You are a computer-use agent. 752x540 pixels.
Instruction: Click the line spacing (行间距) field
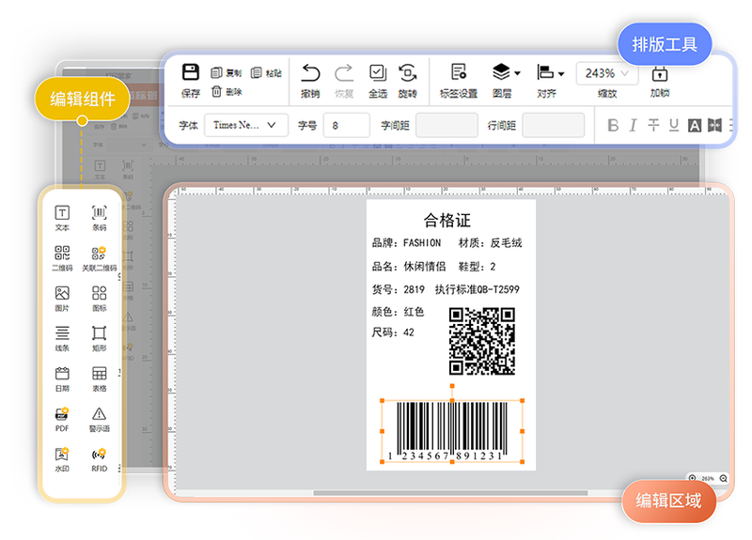554,125
